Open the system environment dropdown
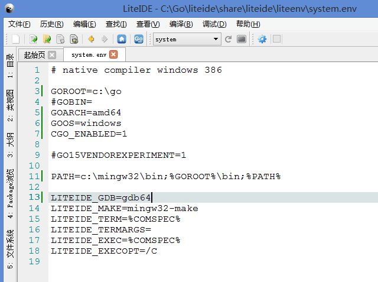The width and height of the screenshot is (378, 282). click(x=187, y=39)
